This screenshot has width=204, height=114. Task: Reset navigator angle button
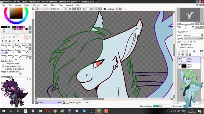click(202, 27)
